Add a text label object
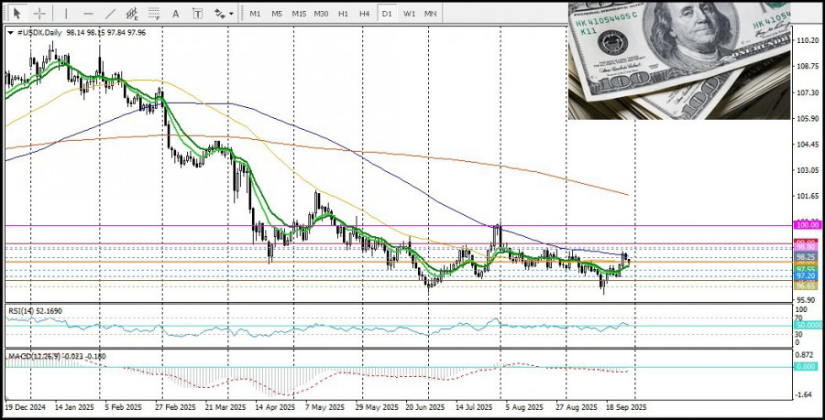The width and height of the screenshot is (825, 420). click(x=199, y=14)
